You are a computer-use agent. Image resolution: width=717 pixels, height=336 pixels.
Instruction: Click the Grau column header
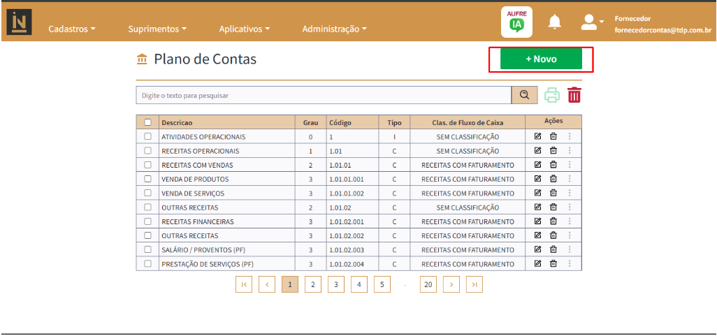click(x=310, y=122)
